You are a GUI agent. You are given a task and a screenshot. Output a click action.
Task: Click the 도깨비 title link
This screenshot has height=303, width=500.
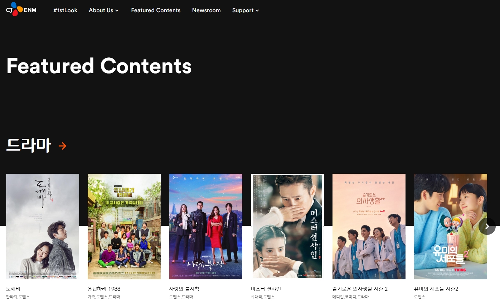13,289
